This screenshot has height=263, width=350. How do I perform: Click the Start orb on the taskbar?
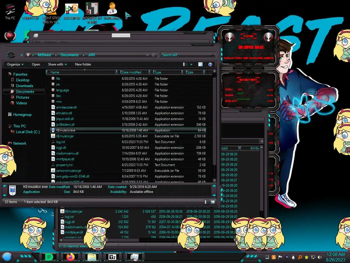7,257
